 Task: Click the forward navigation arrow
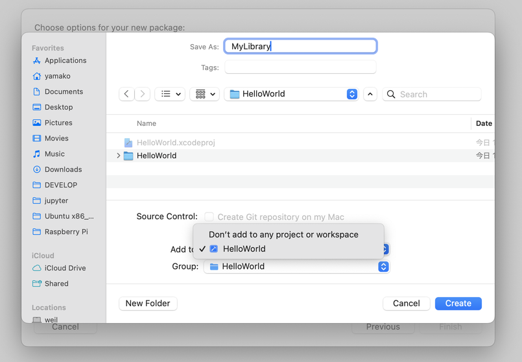(x=143, y=94)
